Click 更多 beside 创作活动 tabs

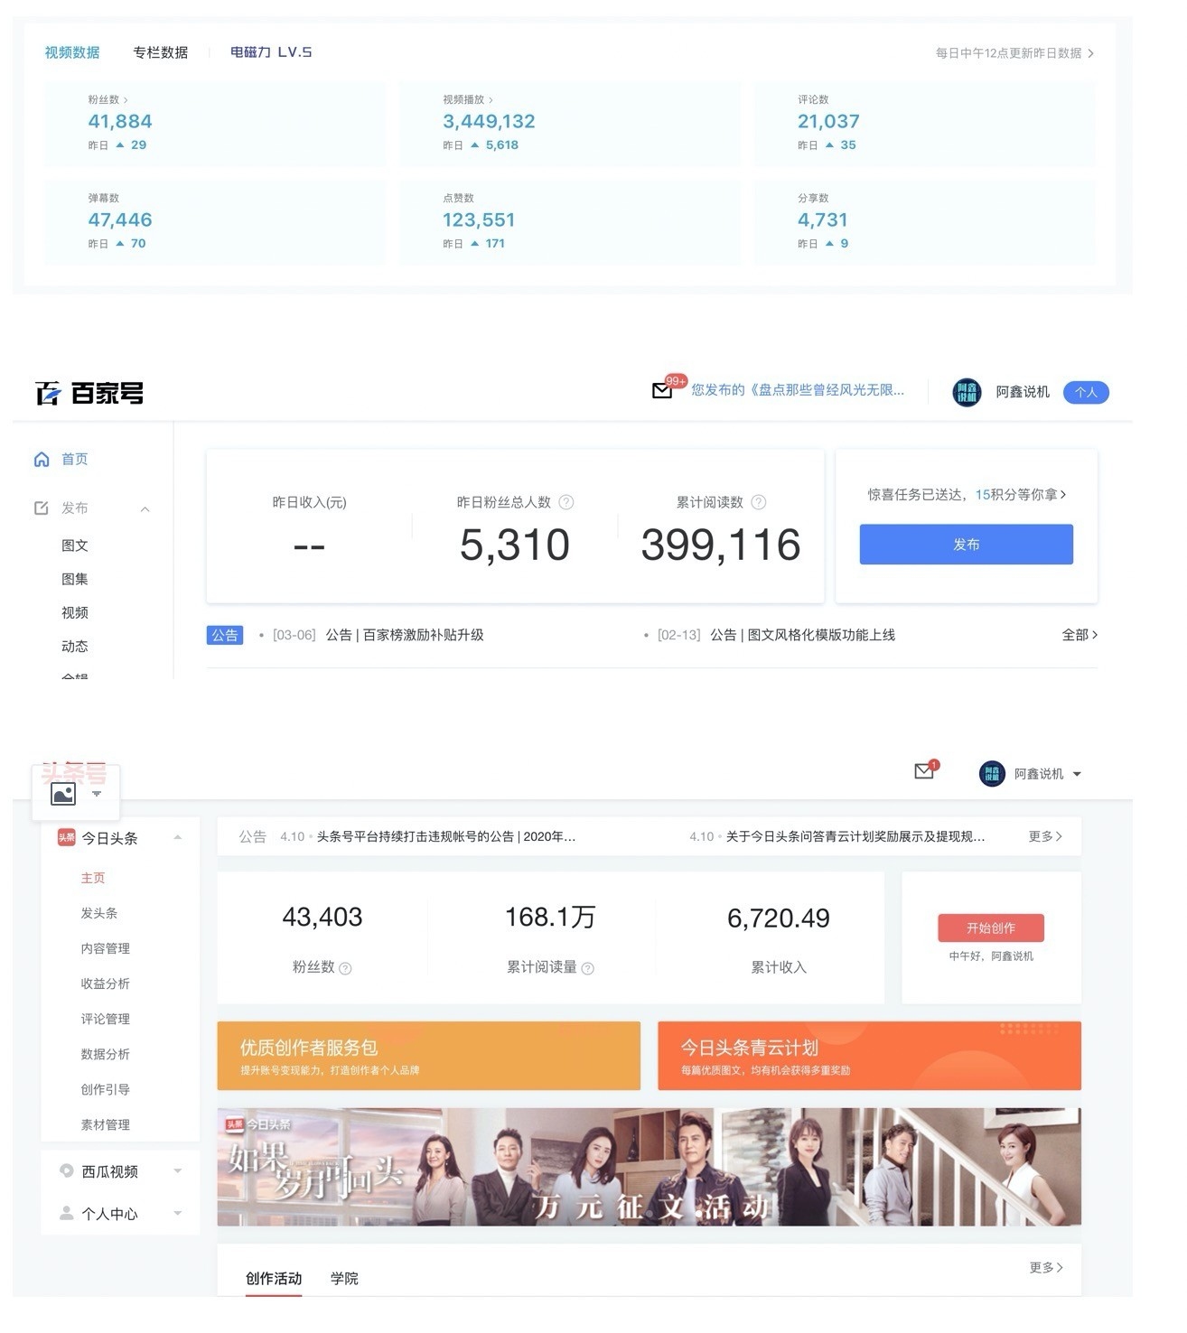pyautogui.click(x=1046, y=1268)
